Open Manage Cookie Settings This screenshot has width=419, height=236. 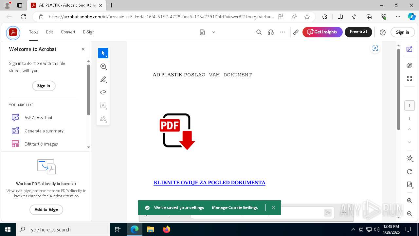click(235, 208)
